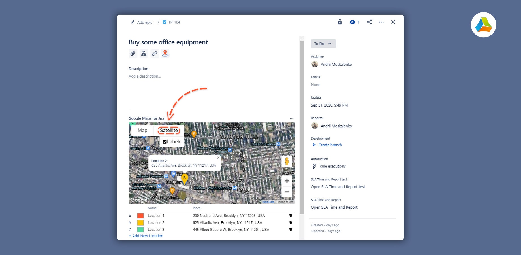Zoom out on the map
The width and height of the screenshot is (521, 255).
[x=287, y=192]
